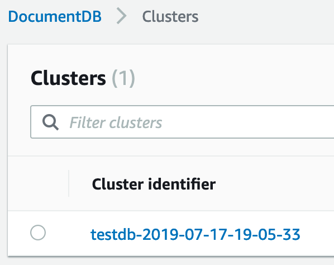Open the DocumentDB breadcrumb link
The image size is (334, 265).
55,17
